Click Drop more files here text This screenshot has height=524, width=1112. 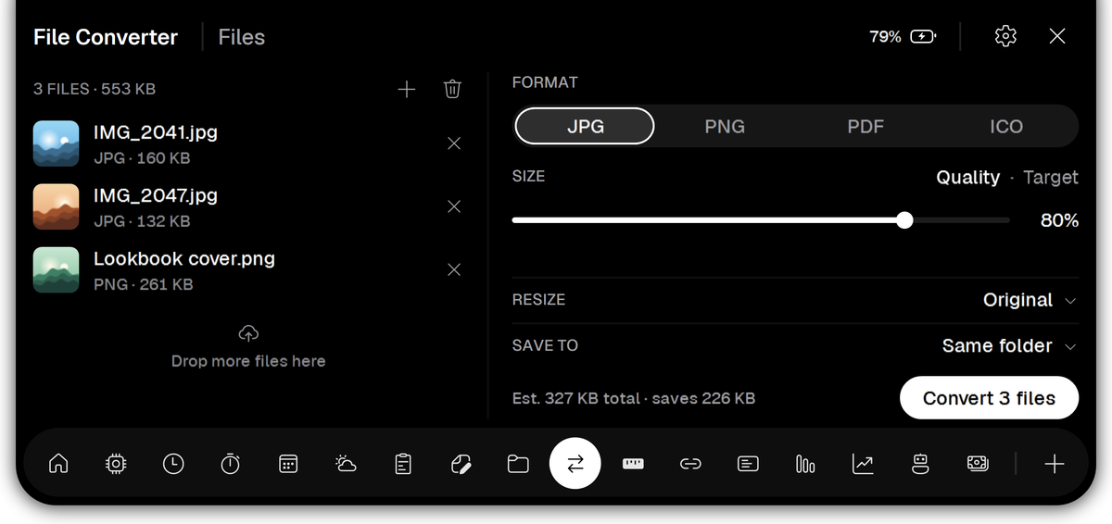(x=248, y=361)
